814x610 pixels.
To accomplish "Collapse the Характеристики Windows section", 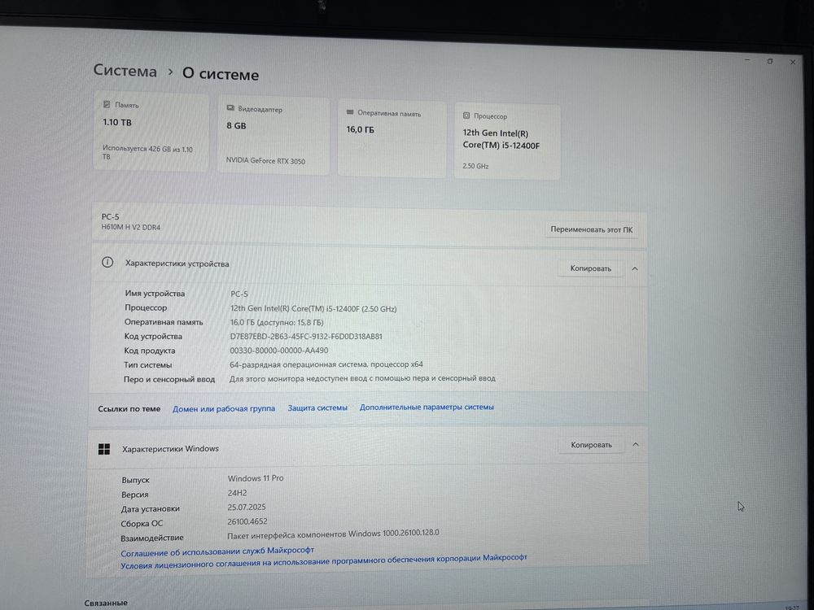I will click(x=636, y=445).
